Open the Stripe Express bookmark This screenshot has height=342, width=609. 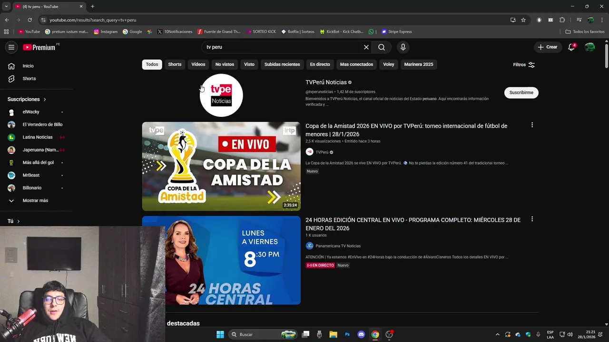396,32
